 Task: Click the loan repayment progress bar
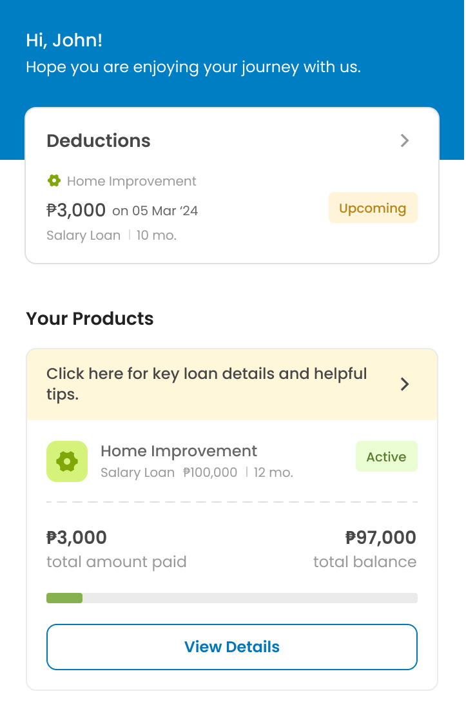232,598
